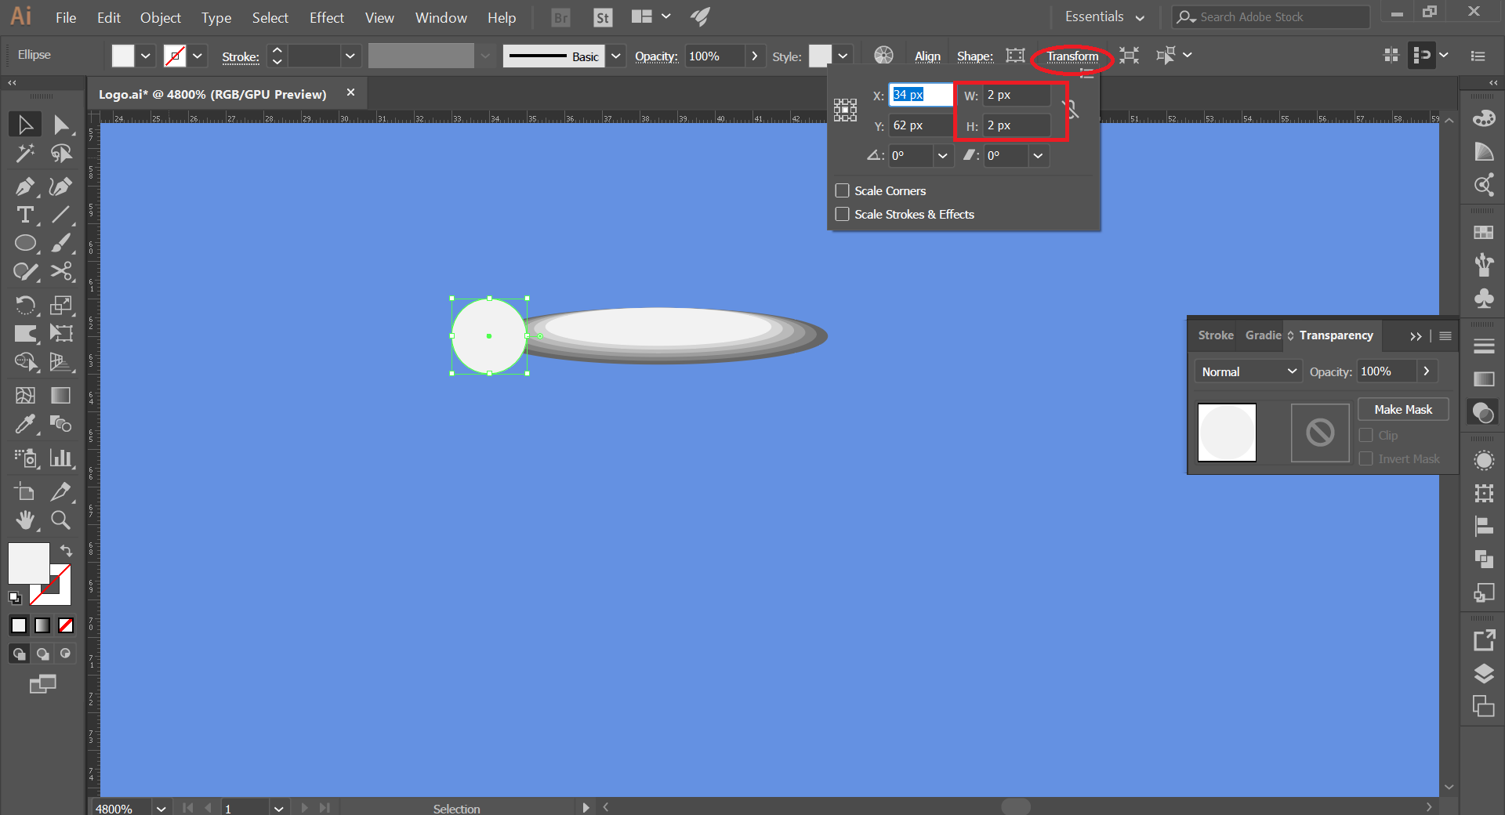Screen dimensions: 1505x815
Task: Open Opacity panel link in control bar
Action: pos(656,56)
